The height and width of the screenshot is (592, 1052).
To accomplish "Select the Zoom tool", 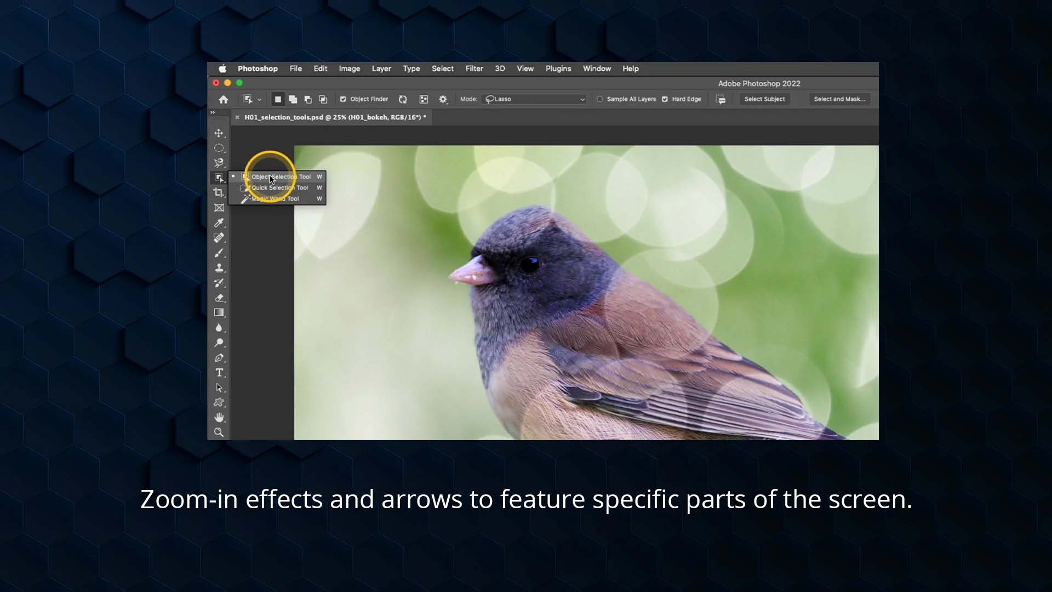I will coord(219,432).
